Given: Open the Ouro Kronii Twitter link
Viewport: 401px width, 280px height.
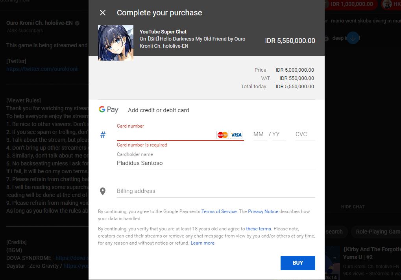Looking at the screenshot, I should (x=43, y=69).
